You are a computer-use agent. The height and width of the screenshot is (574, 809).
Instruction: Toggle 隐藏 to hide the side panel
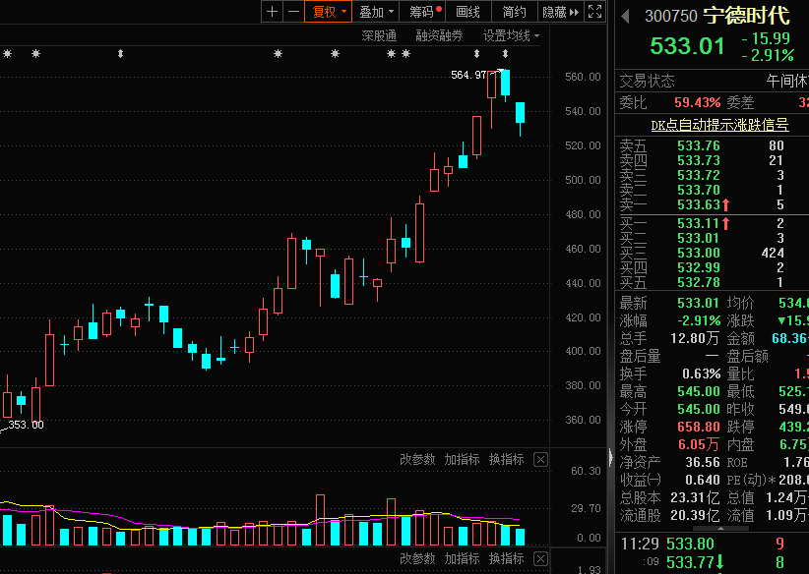(554, 12)
